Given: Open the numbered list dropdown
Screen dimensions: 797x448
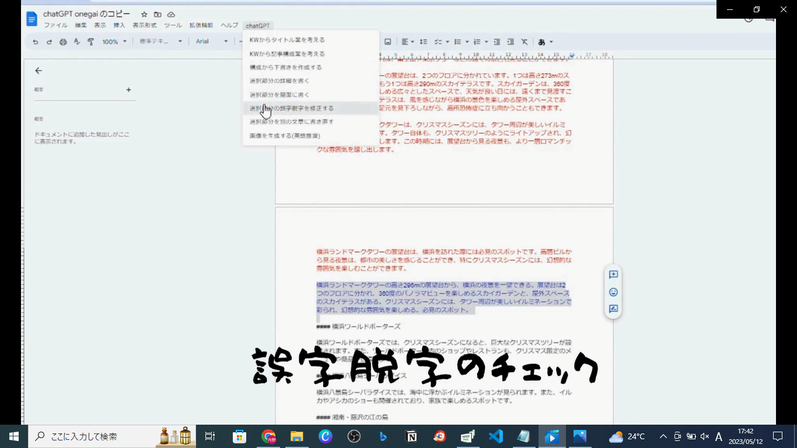Looking at the screenshot, I should tap(480, 42).
